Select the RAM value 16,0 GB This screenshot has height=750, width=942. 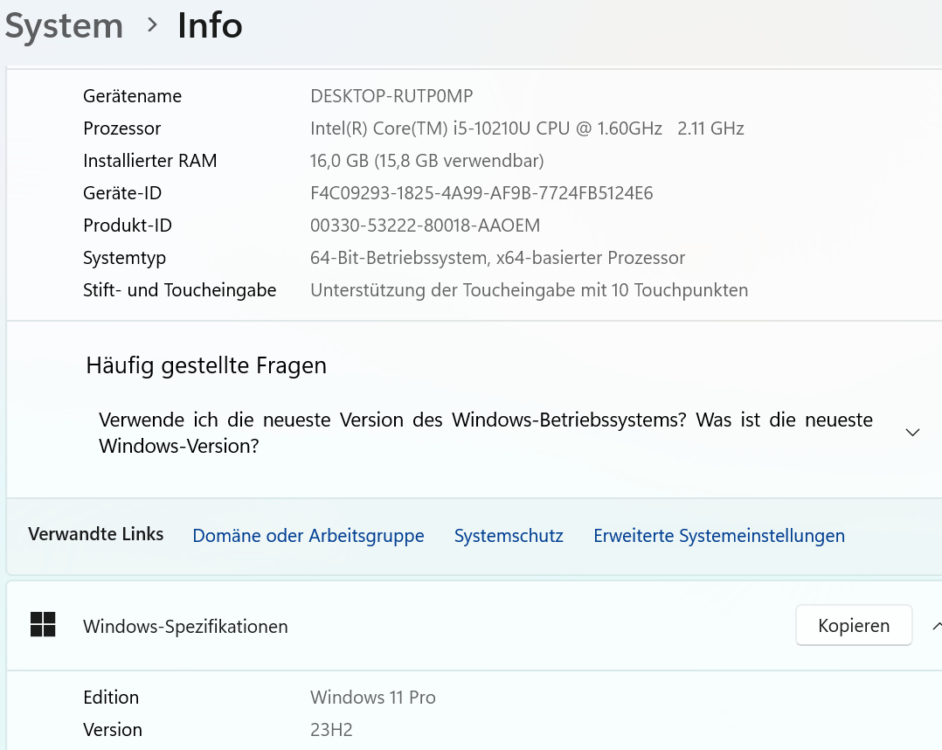pyautogui.click(x=426, y=161)
